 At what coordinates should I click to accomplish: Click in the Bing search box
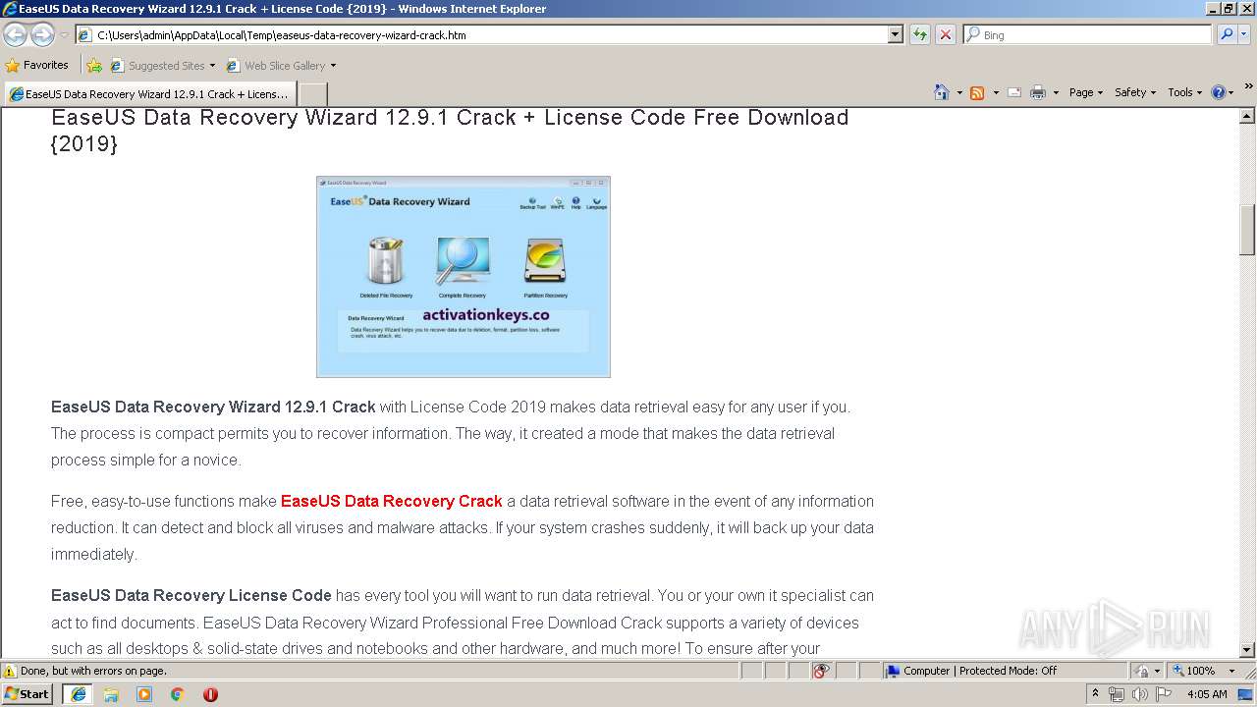coord(1087,34)
